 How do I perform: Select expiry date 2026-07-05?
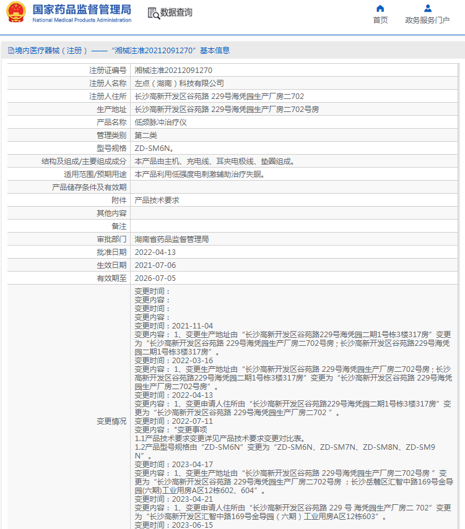pos(155,278)
